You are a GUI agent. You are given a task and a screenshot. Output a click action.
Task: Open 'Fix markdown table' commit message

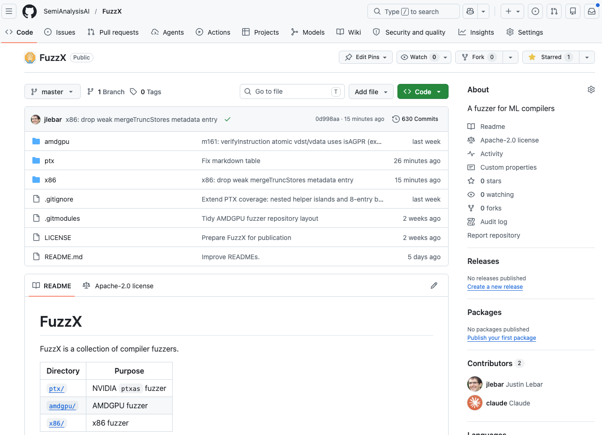(x=231, y=161)
